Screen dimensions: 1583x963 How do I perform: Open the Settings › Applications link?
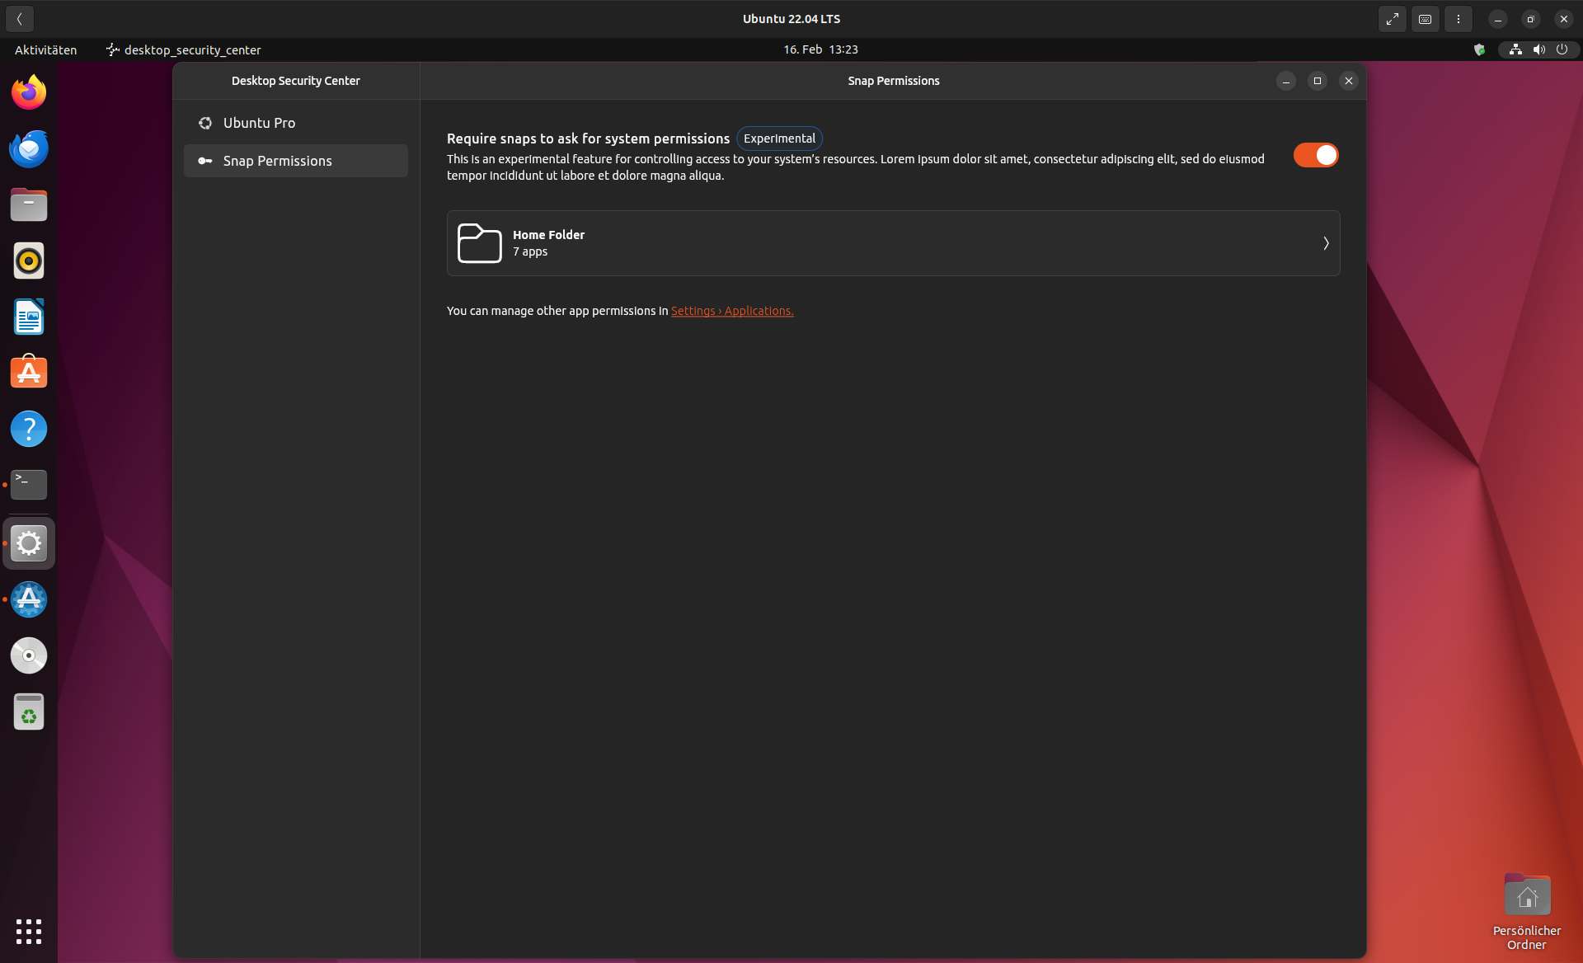[731, 311]
